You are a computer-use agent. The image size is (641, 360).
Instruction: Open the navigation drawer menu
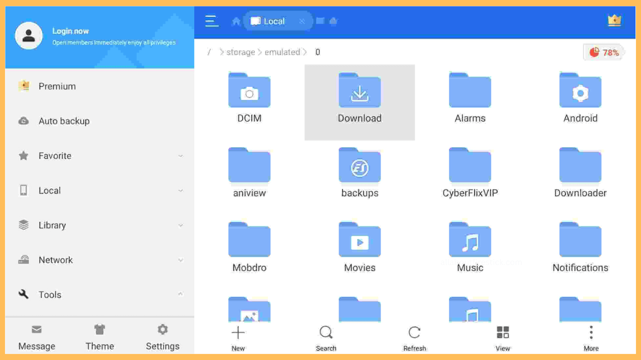pos(211,21)
